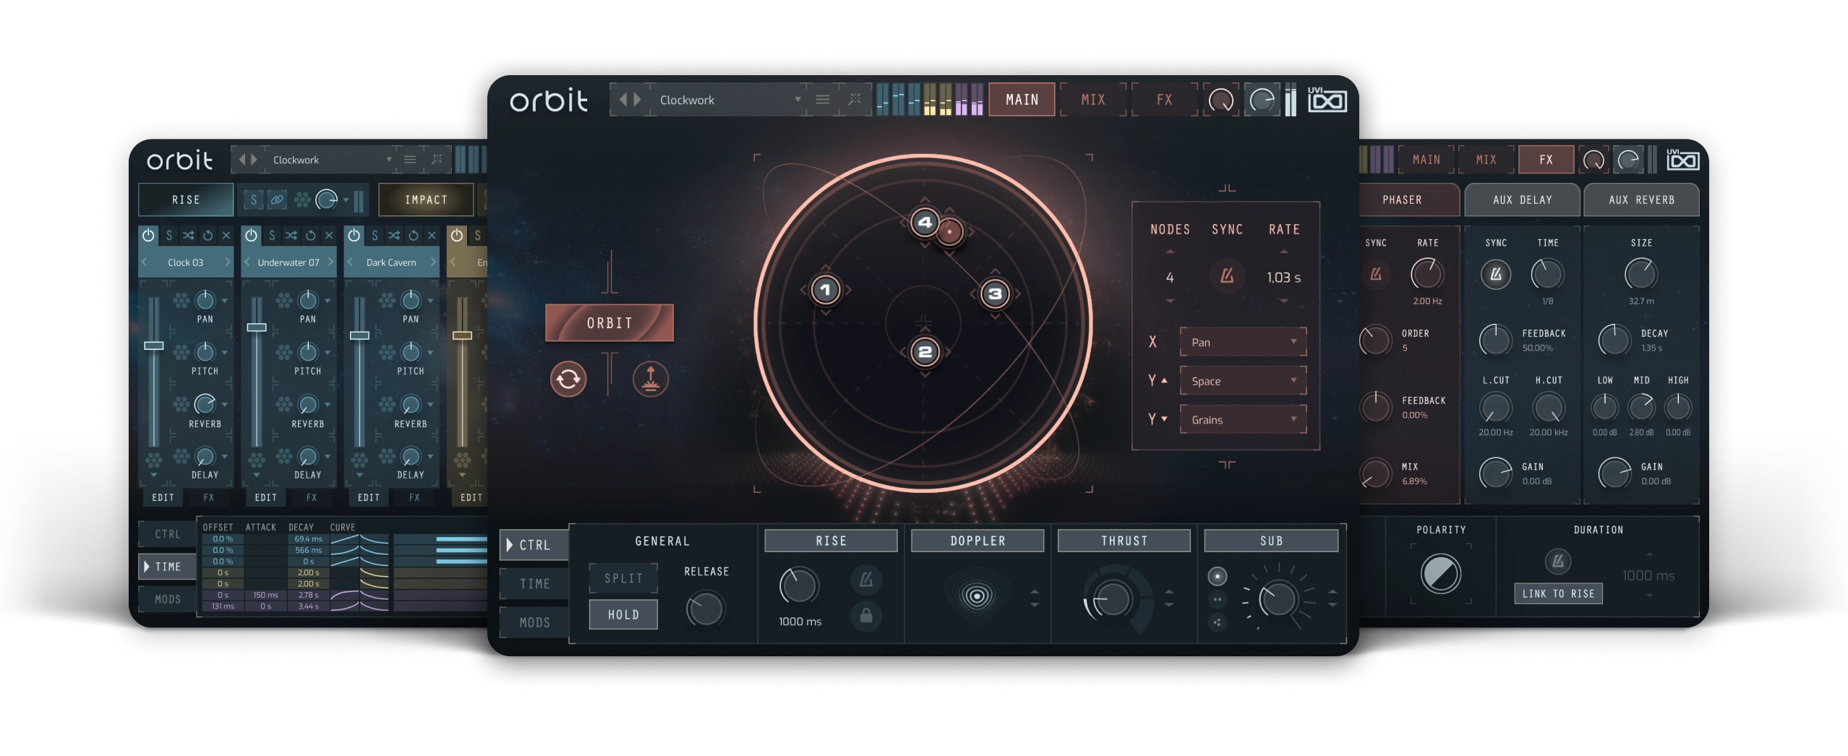Screen dimensions: 1848x756
Task: Enable the HOLD mode in GENERAL
Action: 623,614
